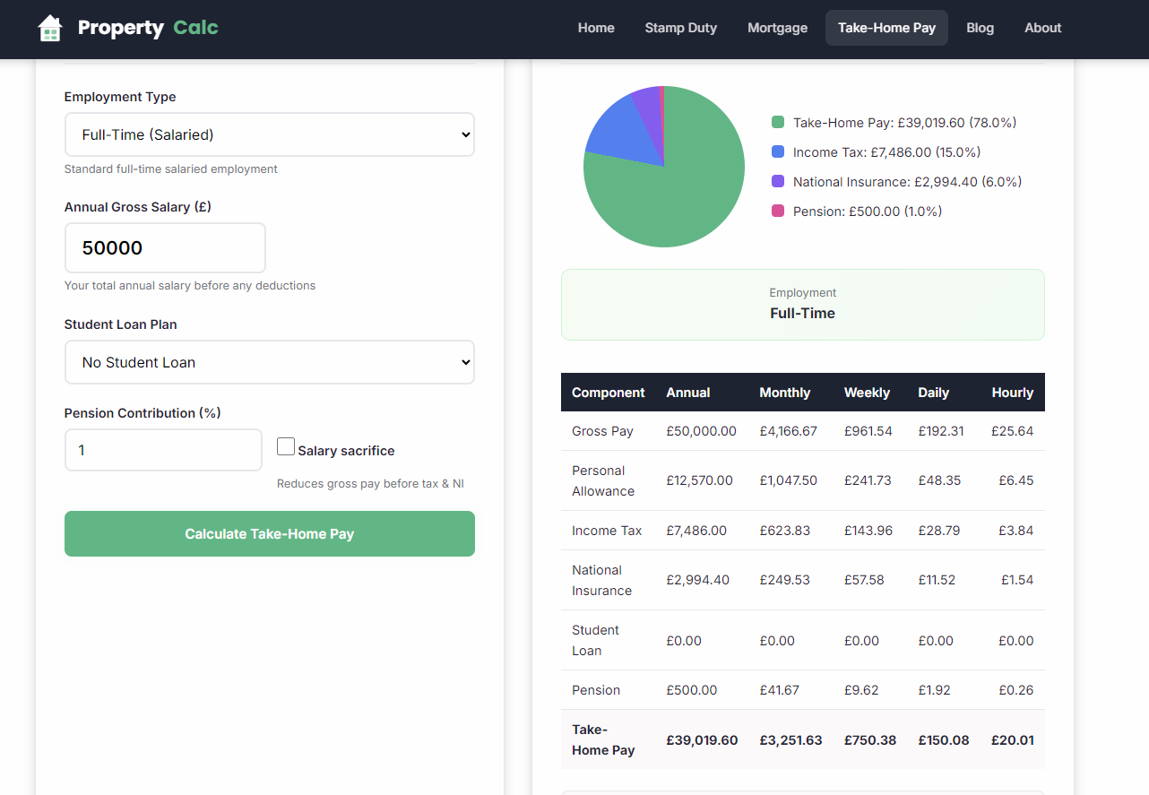Click the £50,000.00 annual gross cell

coord(701,431)
